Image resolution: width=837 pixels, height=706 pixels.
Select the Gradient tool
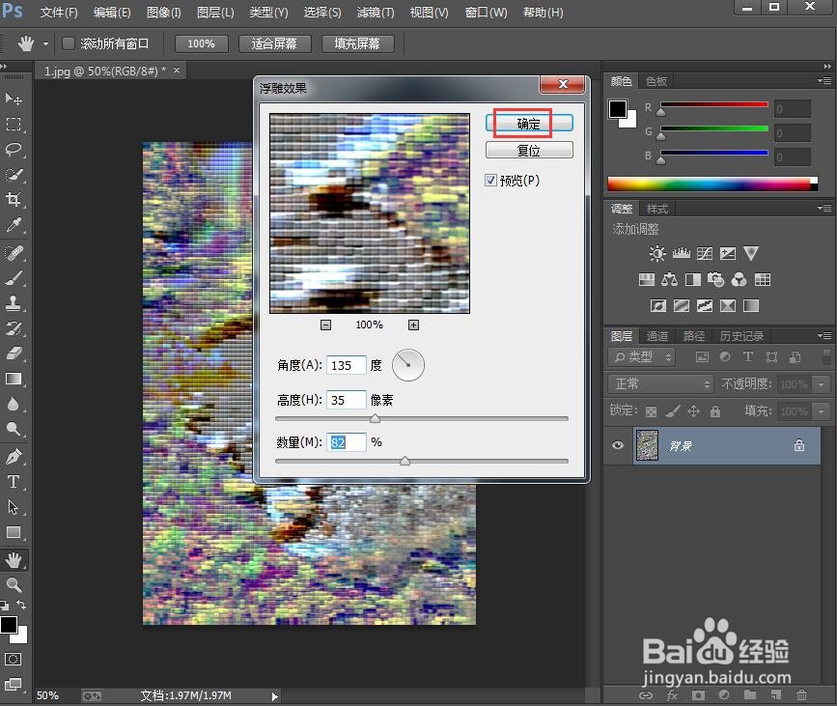[14, 379]
